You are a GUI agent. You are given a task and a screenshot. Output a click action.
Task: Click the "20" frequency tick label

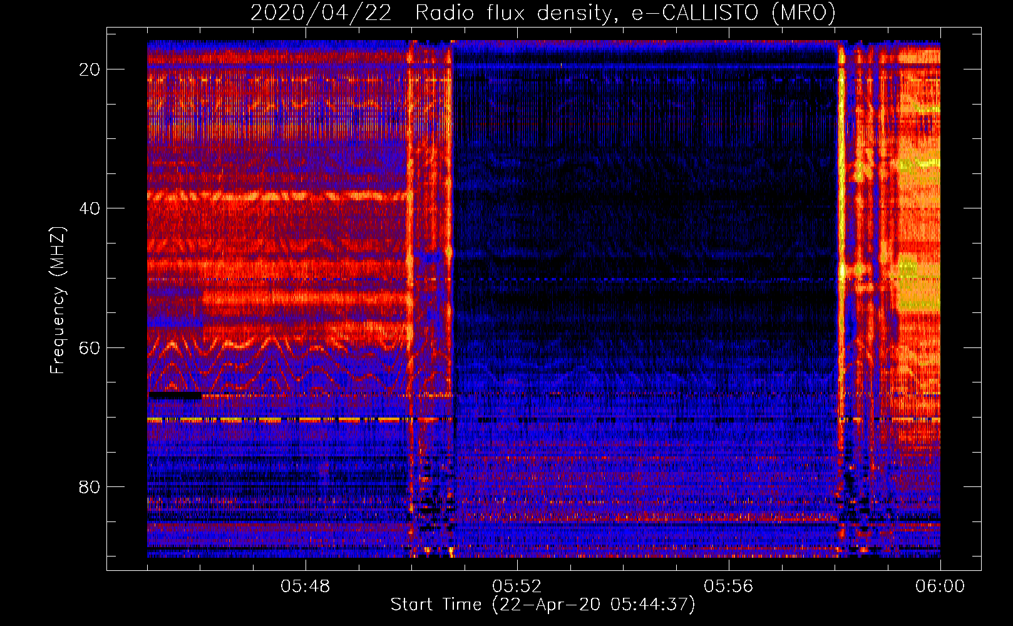click(x=90, y=69)
